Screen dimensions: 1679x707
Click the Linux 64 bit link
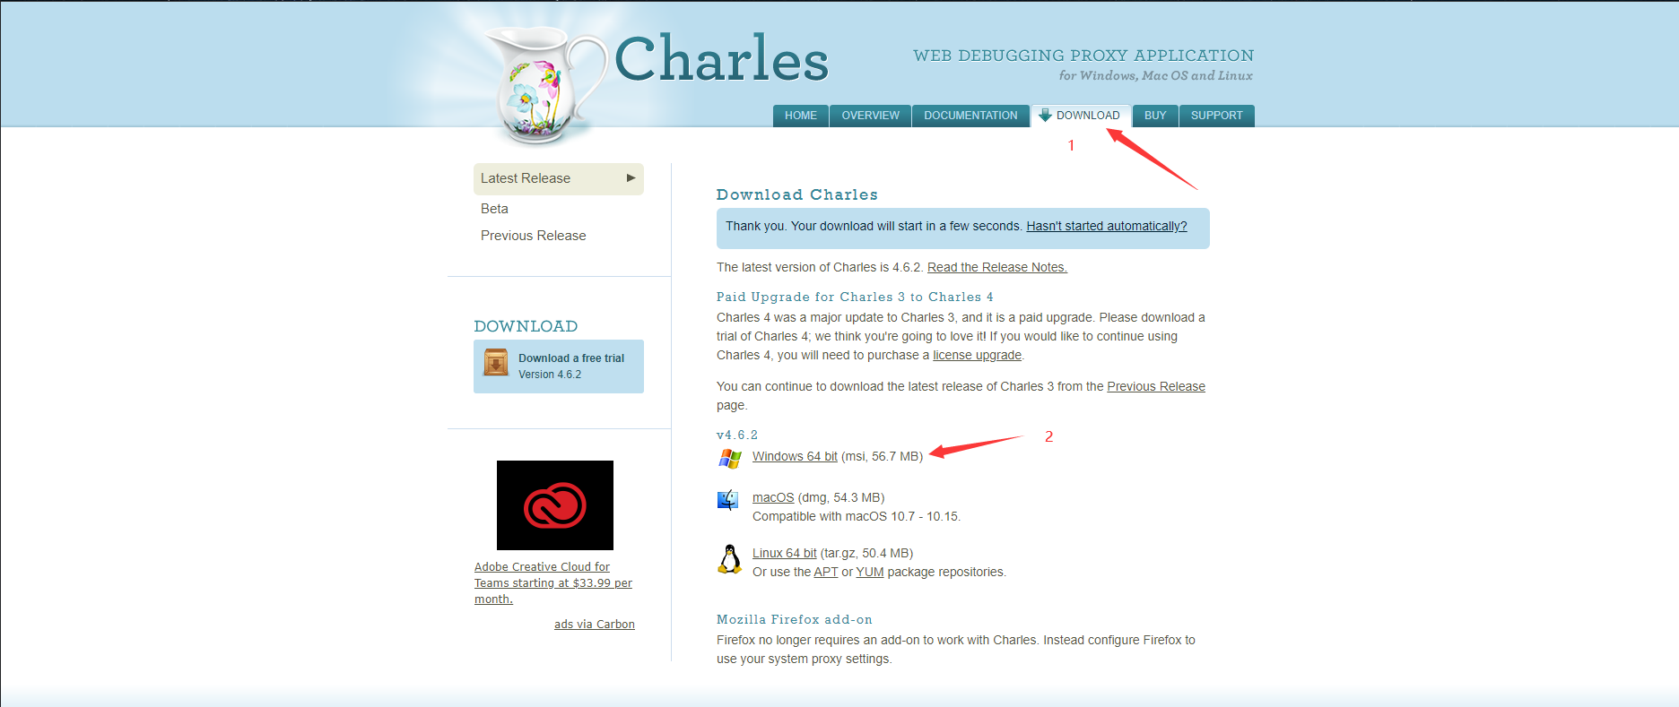coord(785,553)
